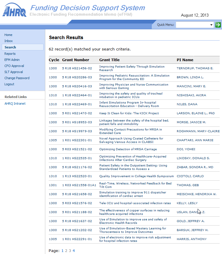Go to results page 4
Screen dimensions: 222x254
(74, 251)
